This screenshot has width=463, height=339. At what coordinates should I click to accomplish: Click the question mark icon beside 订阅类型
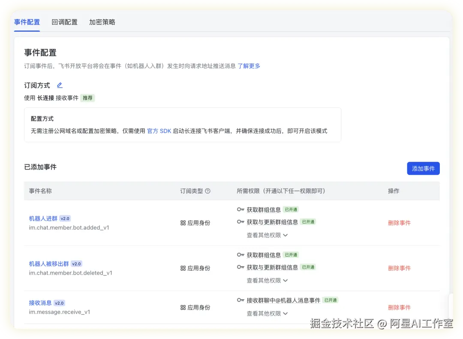pyautogui.click(x=208, y=191)
